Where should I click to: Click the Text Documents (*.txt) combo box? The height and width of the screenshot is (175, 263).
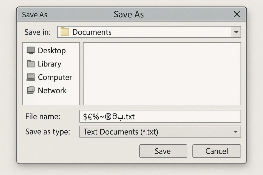pos(156,132)
